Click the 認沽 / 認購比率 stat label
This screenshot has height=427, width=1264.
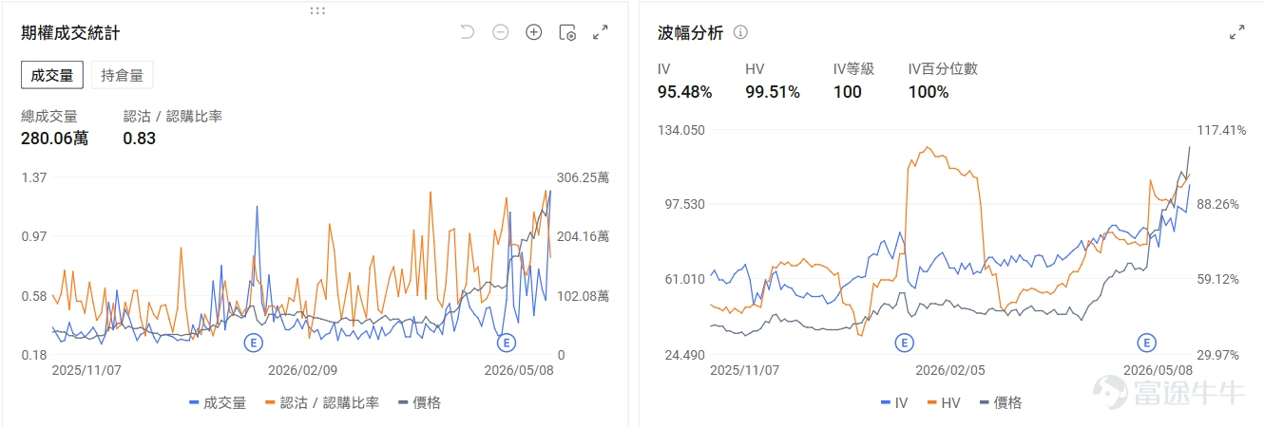(173, 116)
